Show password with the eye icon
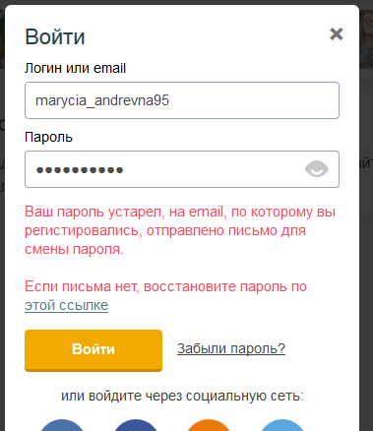 317,169
